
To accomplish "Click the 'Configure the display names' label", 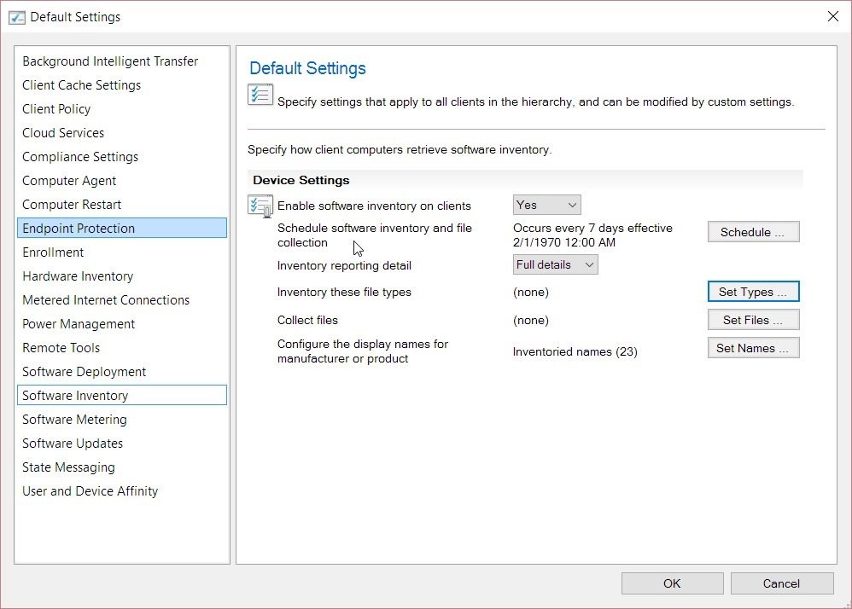I will [363, 351].
